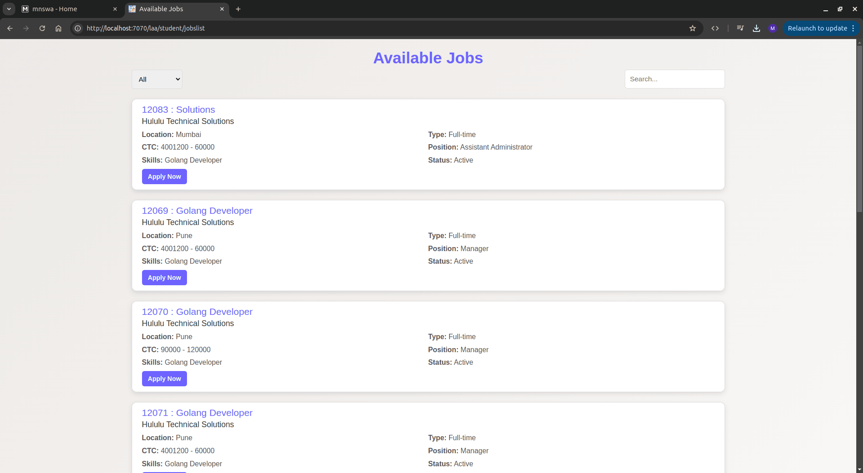Click Relaunch to update button
Viewport: 863px width, 473px height.
coord(817,28)
